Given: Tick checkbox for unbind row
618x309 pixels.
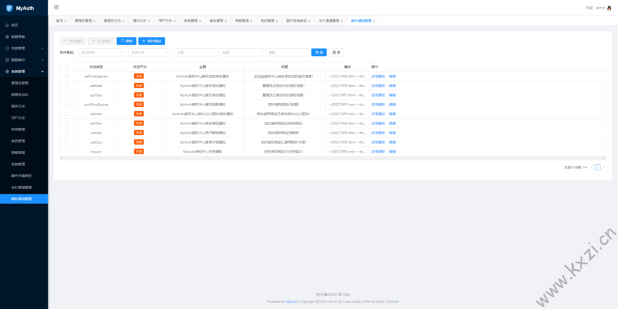Looking at the screenshot, I should pyautogui.click(x=67, y=133).
